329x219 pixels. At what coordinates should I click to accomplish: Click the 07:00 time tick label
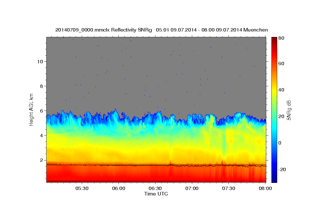pyautogui.click(x=192, y=188)
